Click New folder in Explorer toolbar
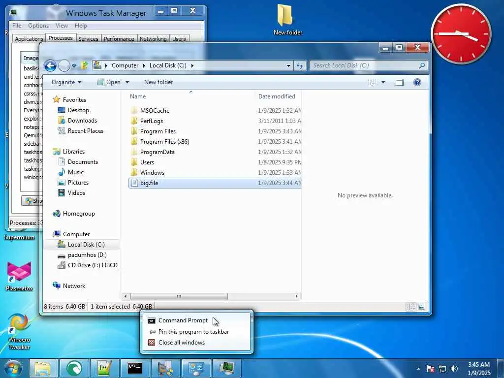Screen dimensions: 504x378 (x=158, y=82)
